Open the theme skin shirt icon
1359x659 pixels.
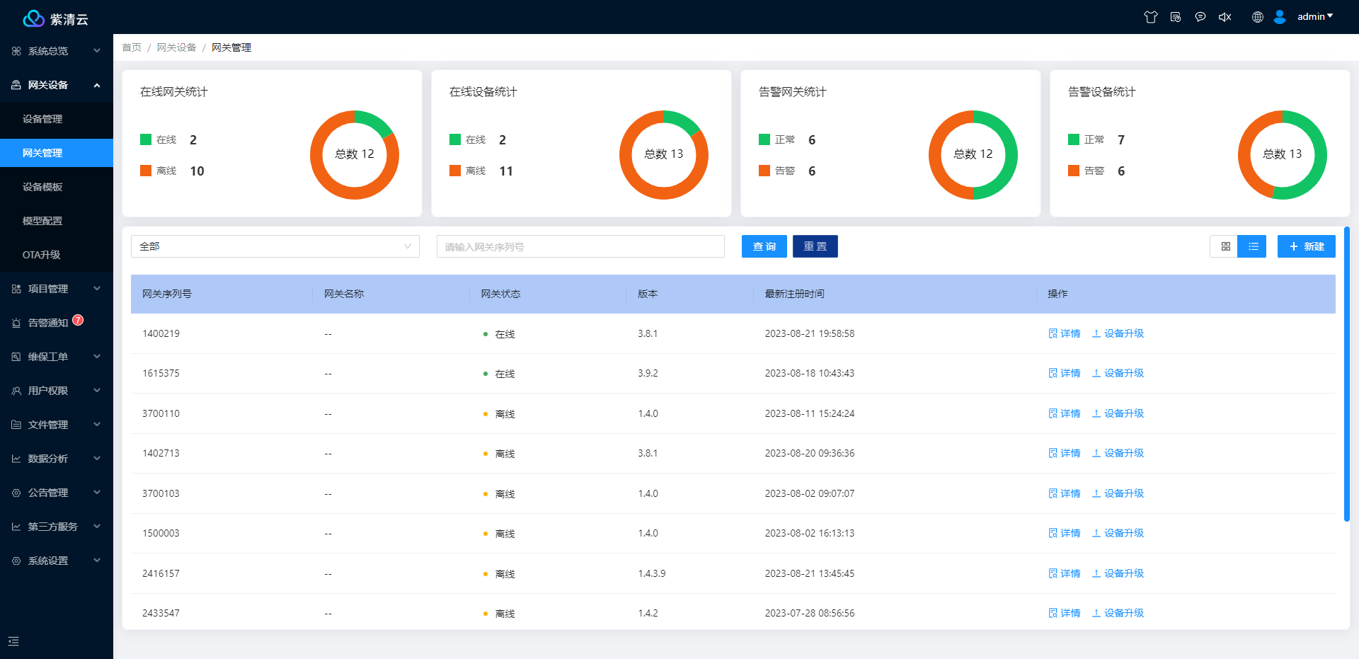[1151, 17]
